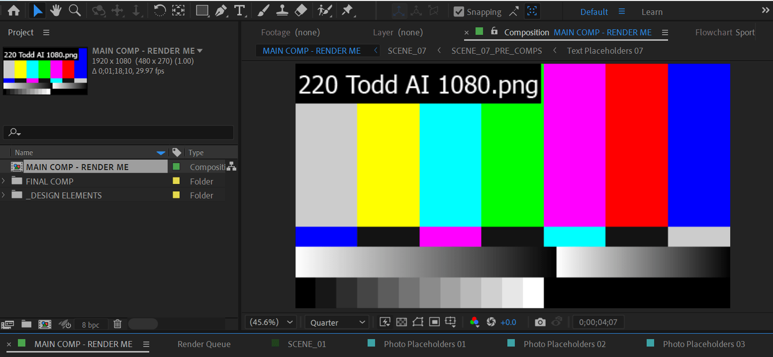Toggle the transparency grid in the viewer
Image resolution: width=773 pixels, height=357 pixels.
[401, 322]
